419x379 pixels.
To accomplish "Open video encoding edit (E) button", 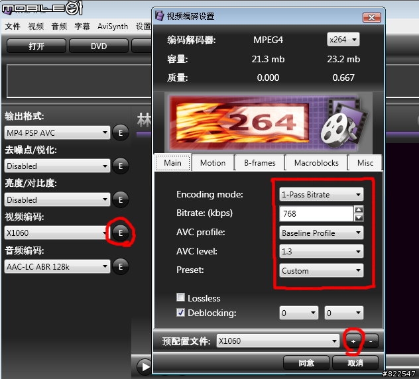I will click(121, 233).
